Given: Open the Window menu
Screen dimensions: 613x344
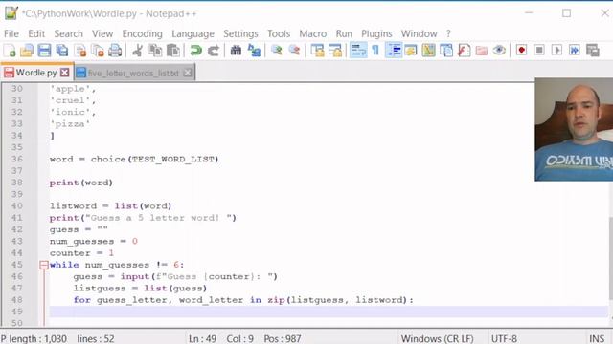Looking at the screenshot, I should [419, 34].
